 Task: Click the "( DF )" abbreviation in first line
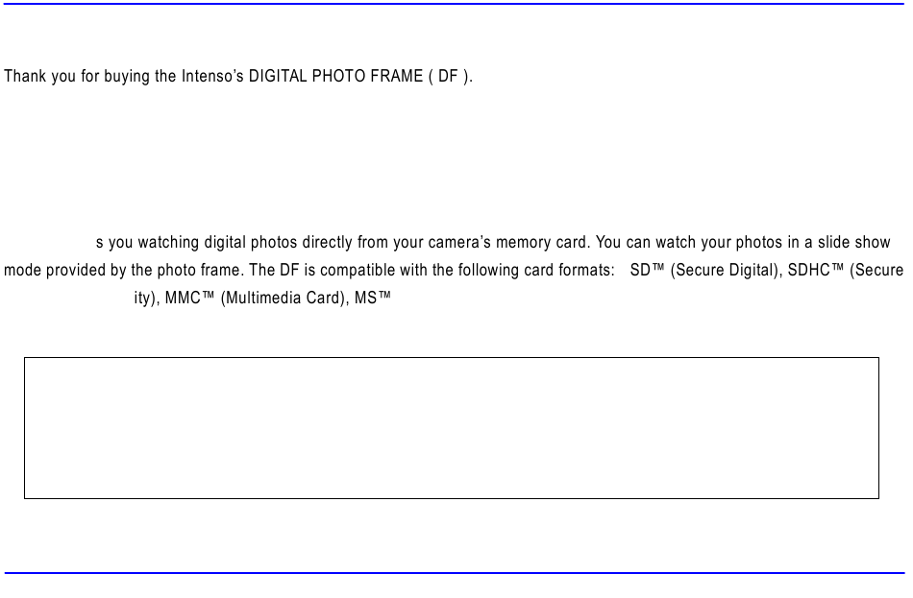coord(449,76)
